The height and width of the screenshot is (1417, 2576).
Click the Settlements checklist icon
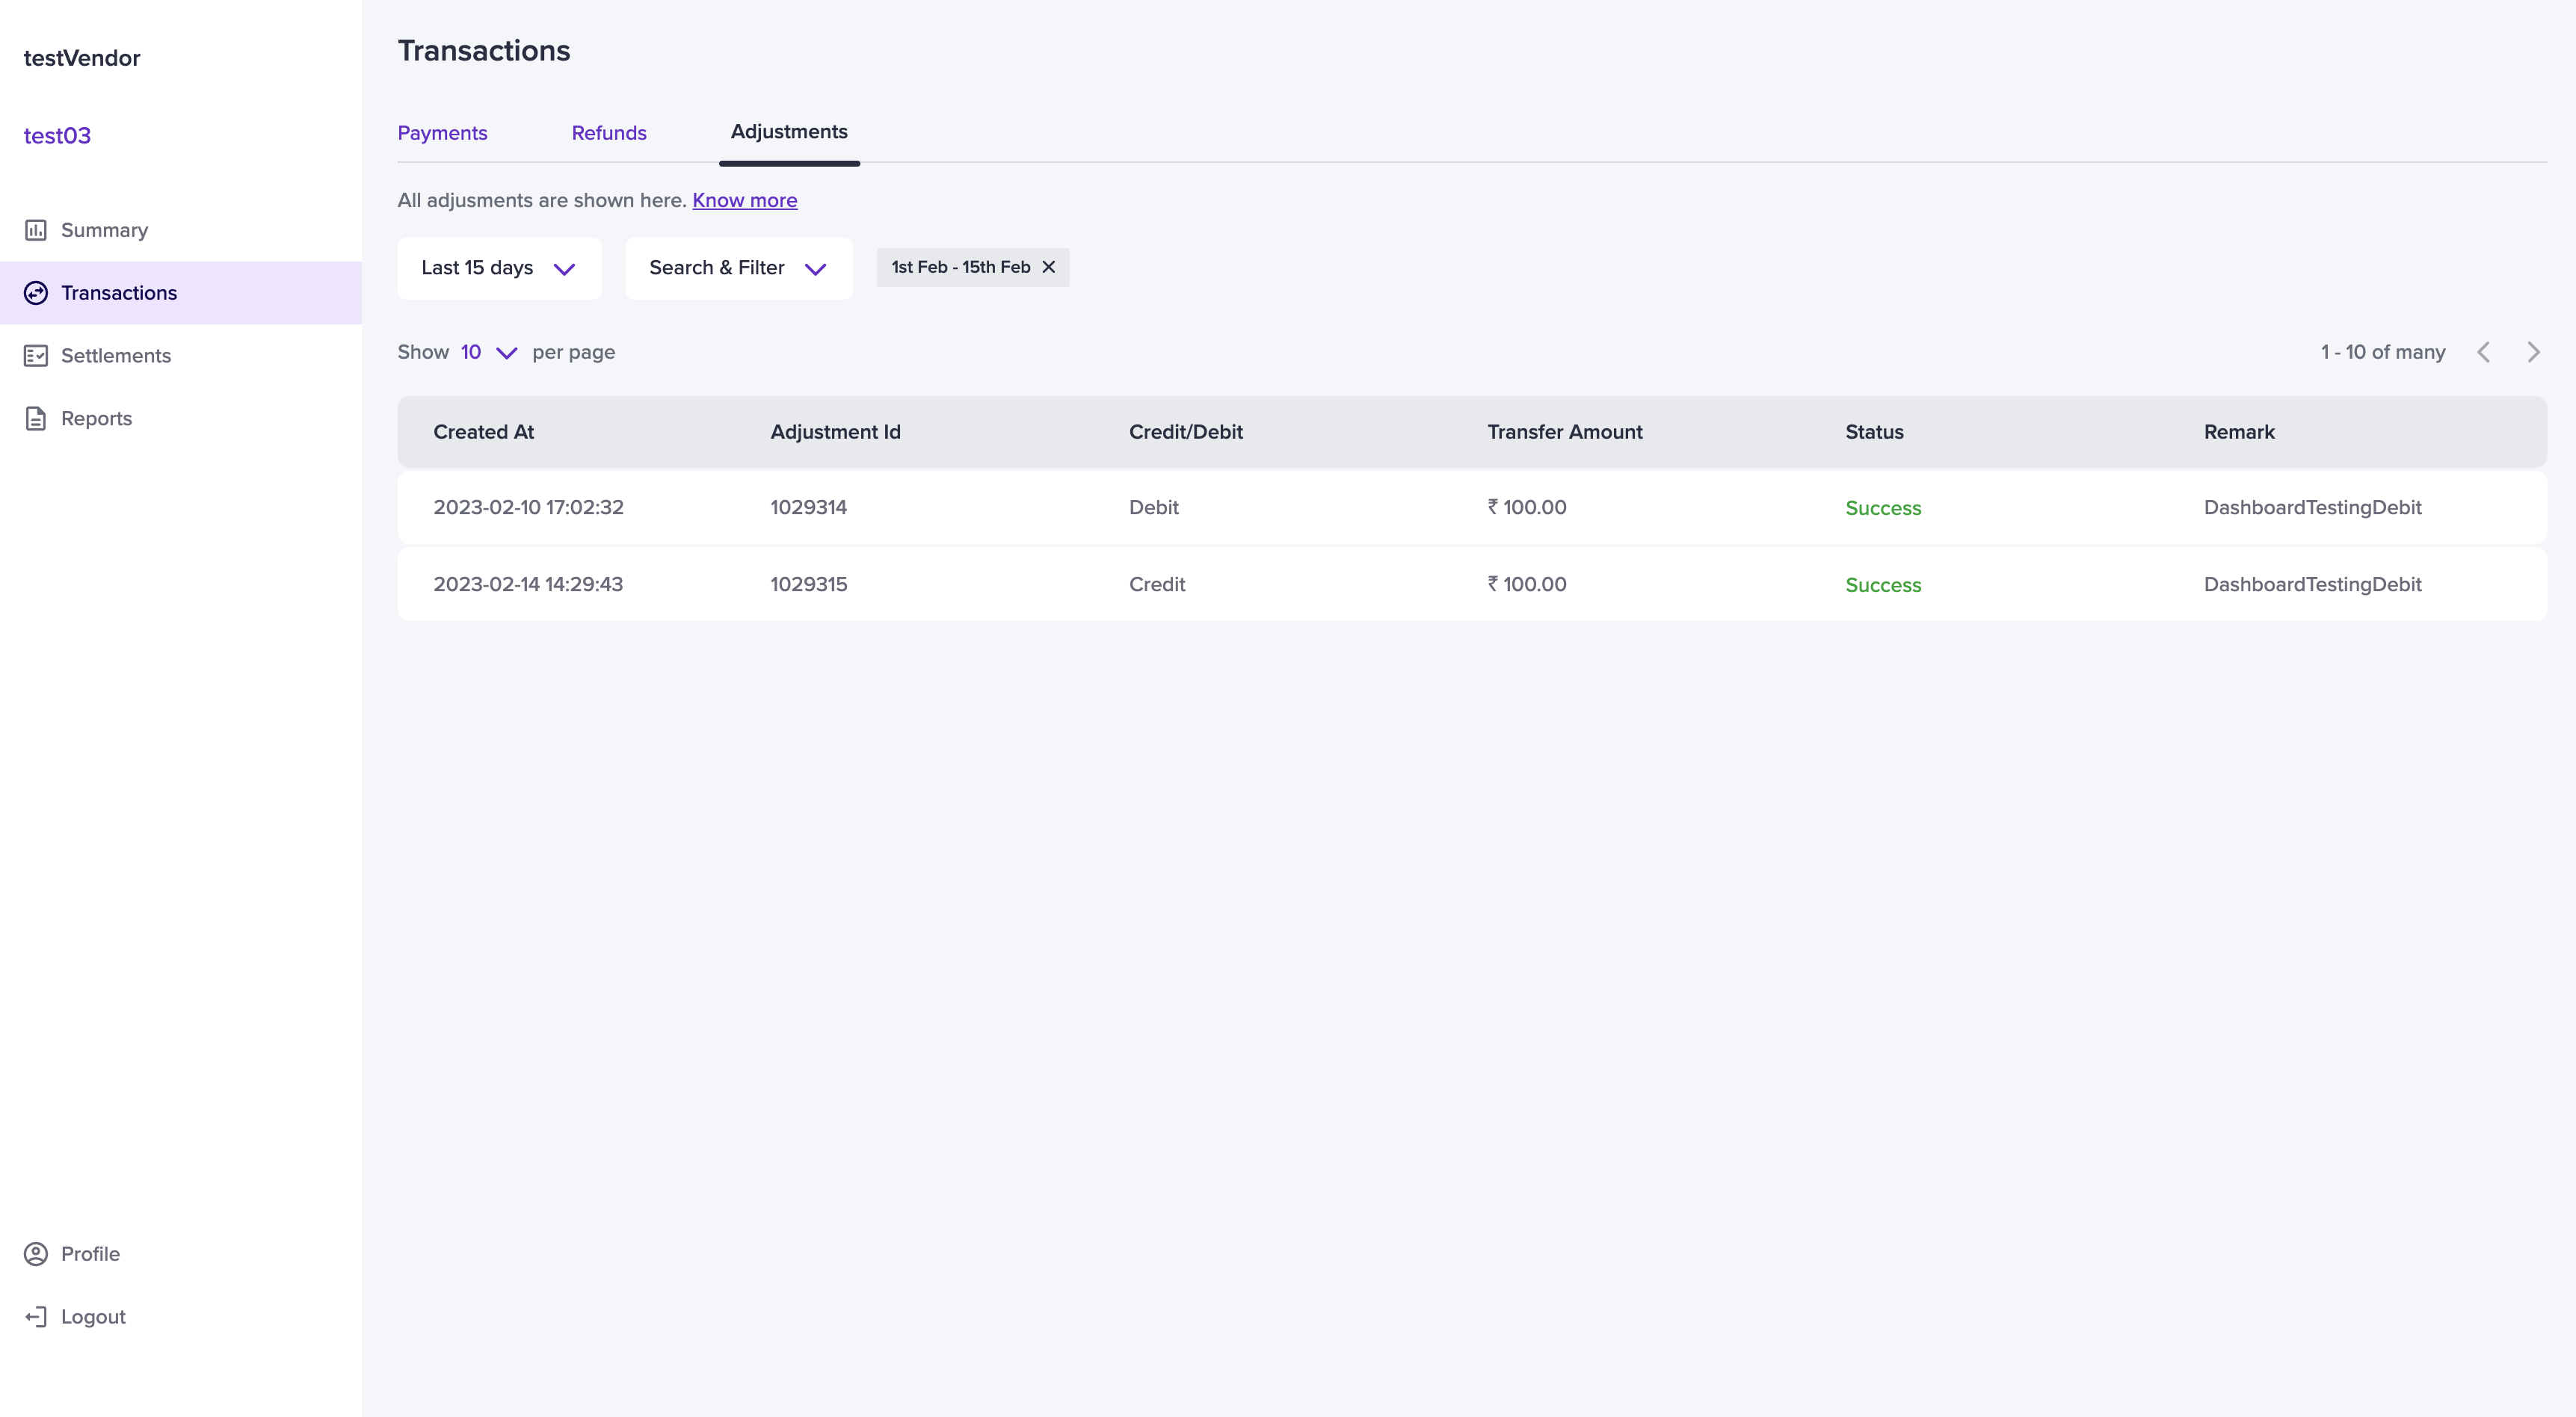point(36,356)
